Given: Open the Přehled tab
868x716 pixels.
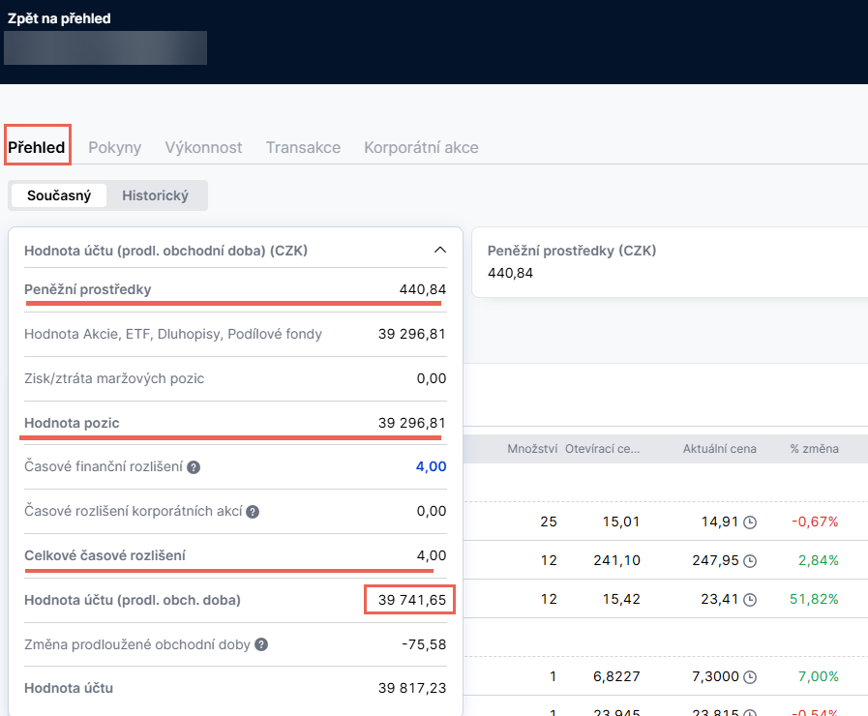Looking at the screenshot, I should pos(37,148).
